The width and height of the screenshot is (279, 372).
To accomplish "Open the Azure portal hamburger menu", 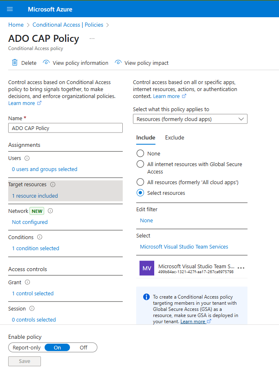I will pyautogui.click(x=9, y=9).
